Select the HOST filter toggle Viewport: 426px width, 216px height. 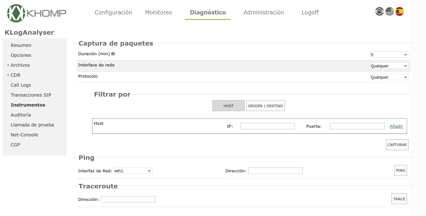click(228, 106)
